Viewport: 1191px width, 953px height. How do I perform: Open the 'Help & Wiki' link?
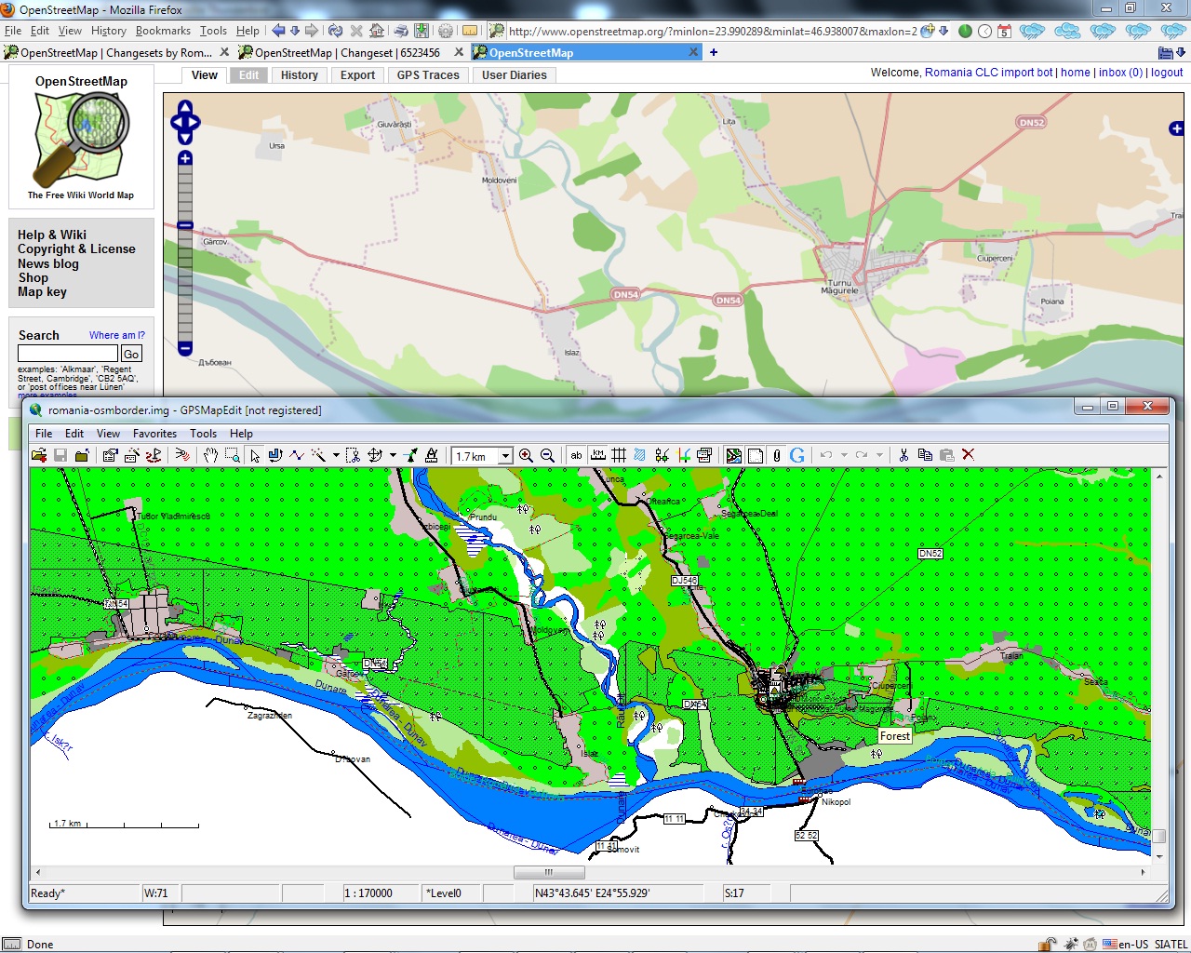click(x=52, y=235)
